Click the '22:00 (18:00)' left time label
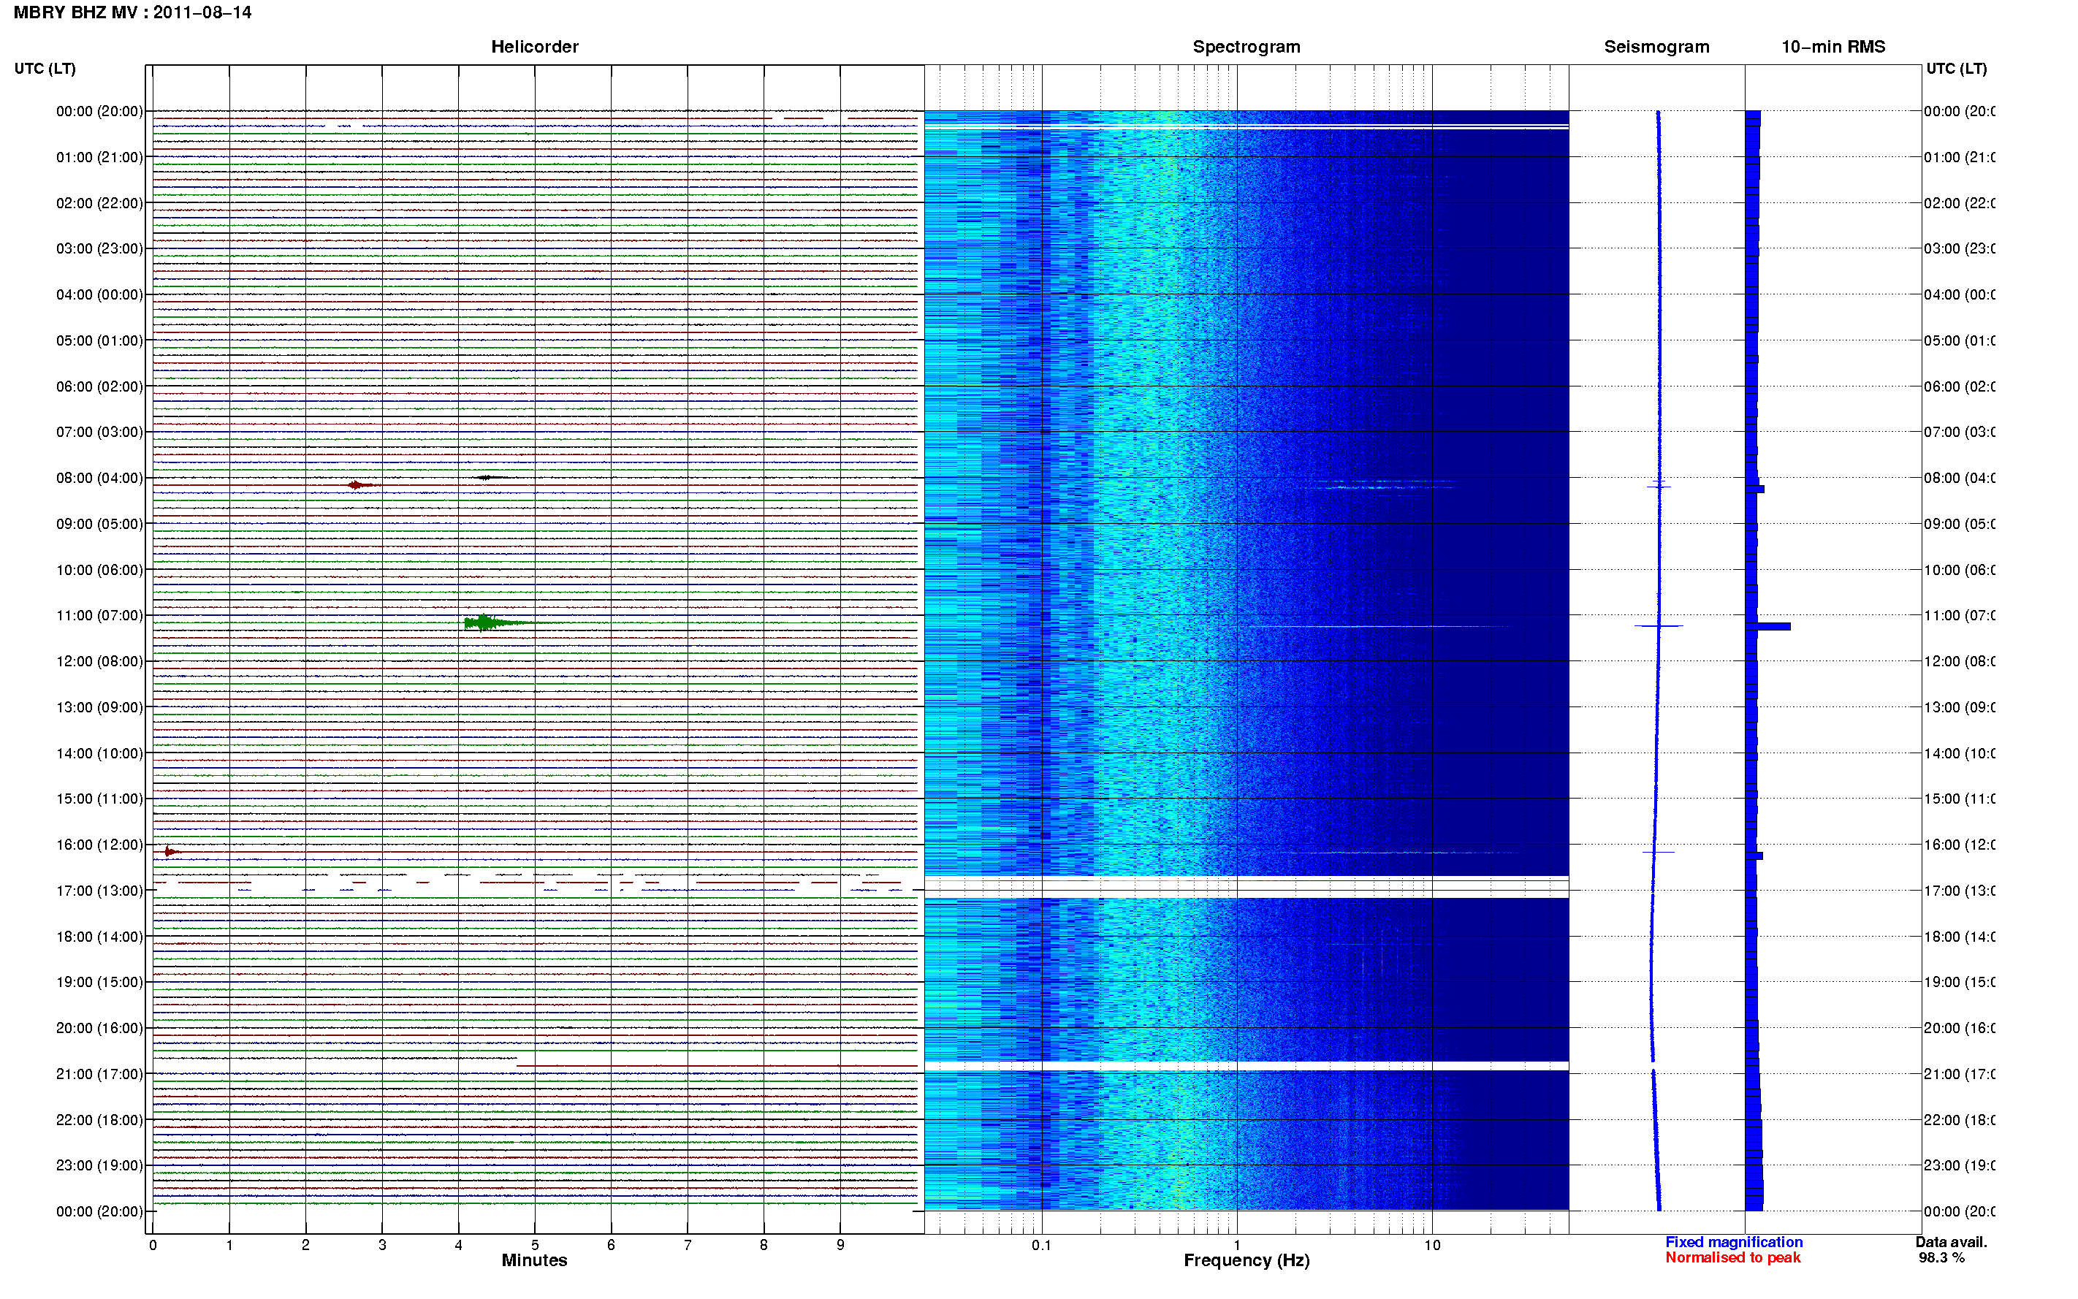The width and height of the screenshot is (2078, 1299). (x=99, y=1119)
